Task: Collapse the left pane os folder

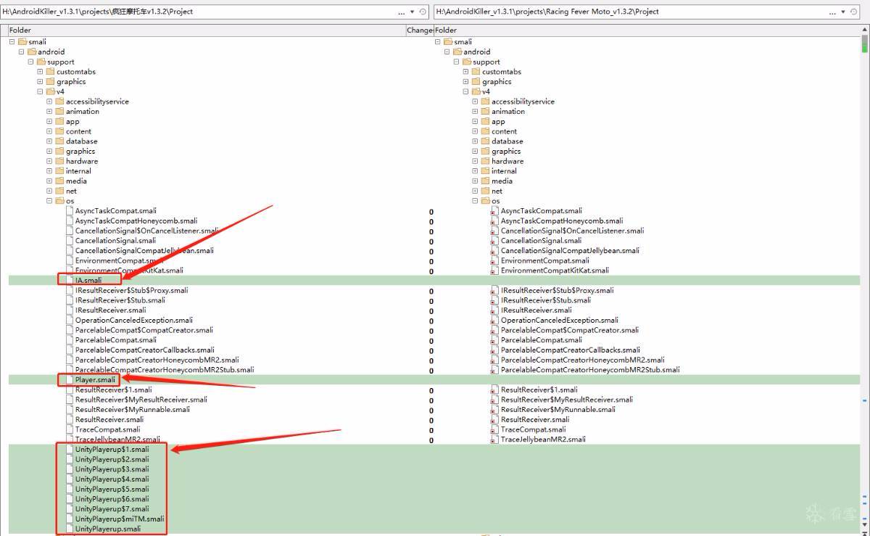Action: point(49,201)
